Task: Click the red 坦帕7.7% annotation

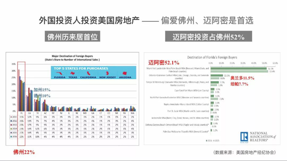Action: [x=239, y=84]
